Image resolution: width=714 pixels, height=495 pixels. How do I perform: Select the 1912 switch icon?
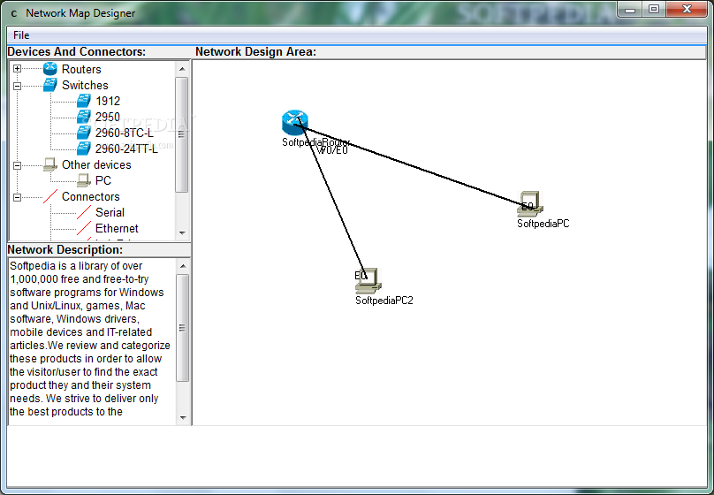[84, 101]
